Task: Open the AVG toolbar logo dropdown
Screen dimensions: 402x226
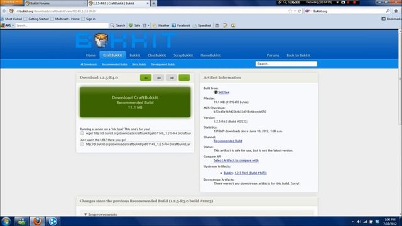Action: coord(7,25)
